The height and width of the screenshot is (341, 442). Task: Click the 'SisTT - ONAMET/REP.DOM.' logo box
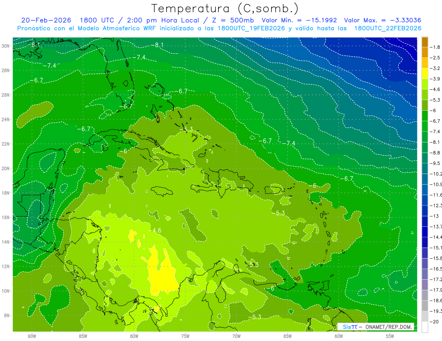[376, 327]
